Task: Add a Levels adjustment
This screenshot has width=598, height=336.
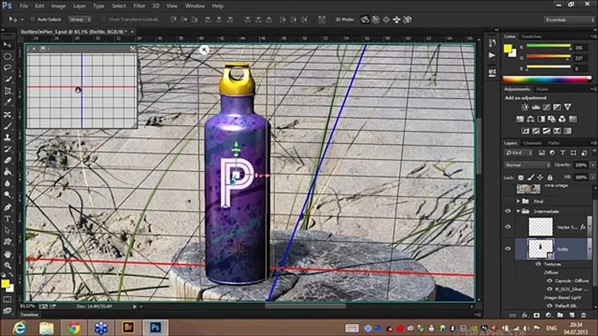Action: coord(536,107)
